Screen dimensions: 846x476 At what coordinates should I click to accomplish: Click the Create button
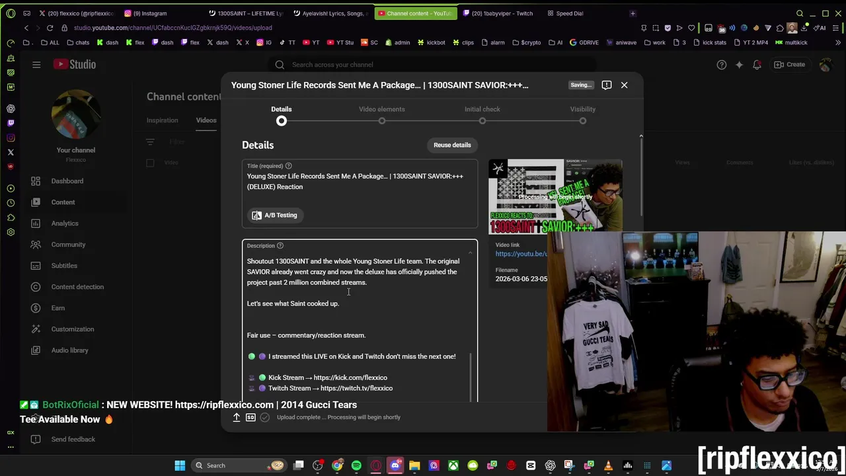789,65
